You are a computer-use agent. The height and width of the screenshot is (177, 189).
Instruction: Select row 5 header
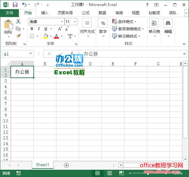click(x=6, y=92)
